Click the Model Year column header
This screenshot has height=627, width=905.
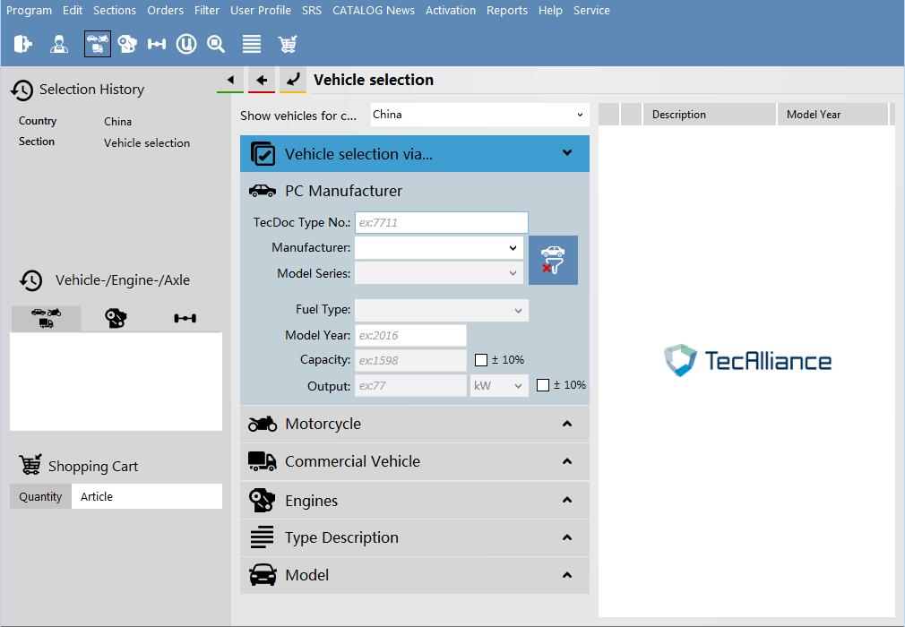click(x=832, y=115)
